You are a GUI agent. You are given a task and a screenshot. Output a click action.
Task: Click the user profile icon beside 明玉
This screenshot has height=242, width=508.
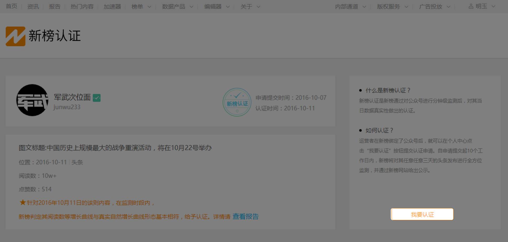click(471, 7)
